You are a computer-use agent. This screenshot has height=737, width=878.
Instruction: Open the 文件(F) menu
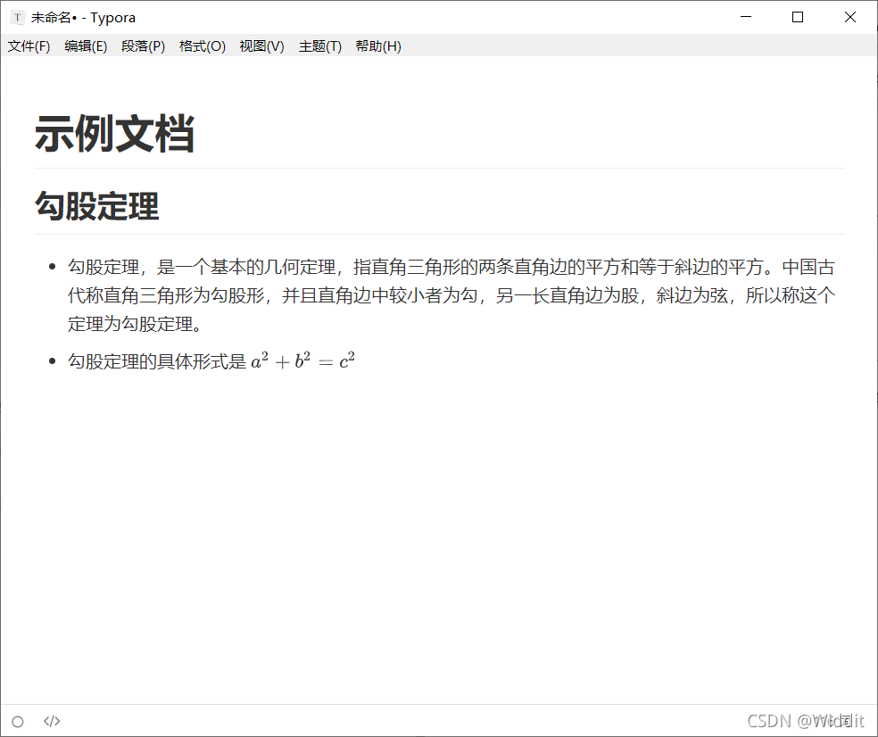[x=29, y=46]
